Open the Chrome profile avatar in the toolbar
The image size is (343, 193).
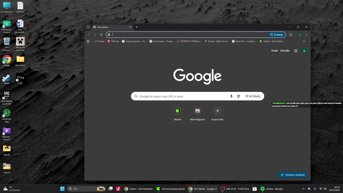[x=300, y=35]
